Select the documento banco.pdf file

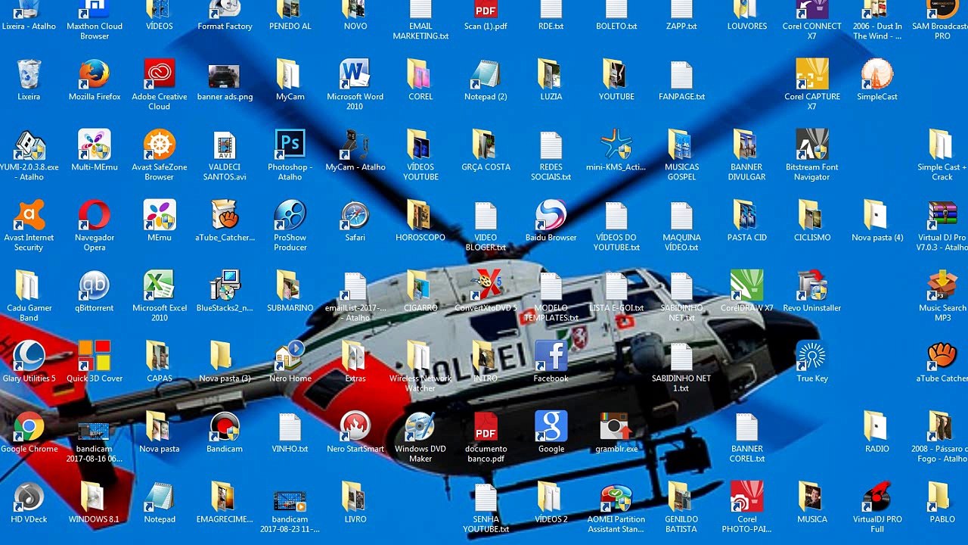[486, 427]
